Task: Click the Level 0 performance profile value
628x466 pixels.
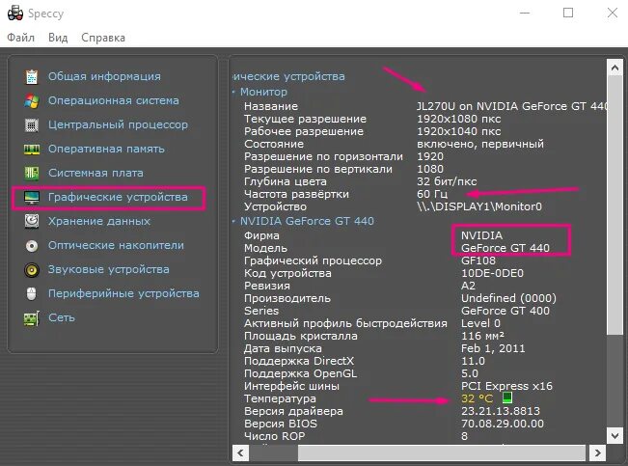Action: pyautogui.click(x=480, y=323)
